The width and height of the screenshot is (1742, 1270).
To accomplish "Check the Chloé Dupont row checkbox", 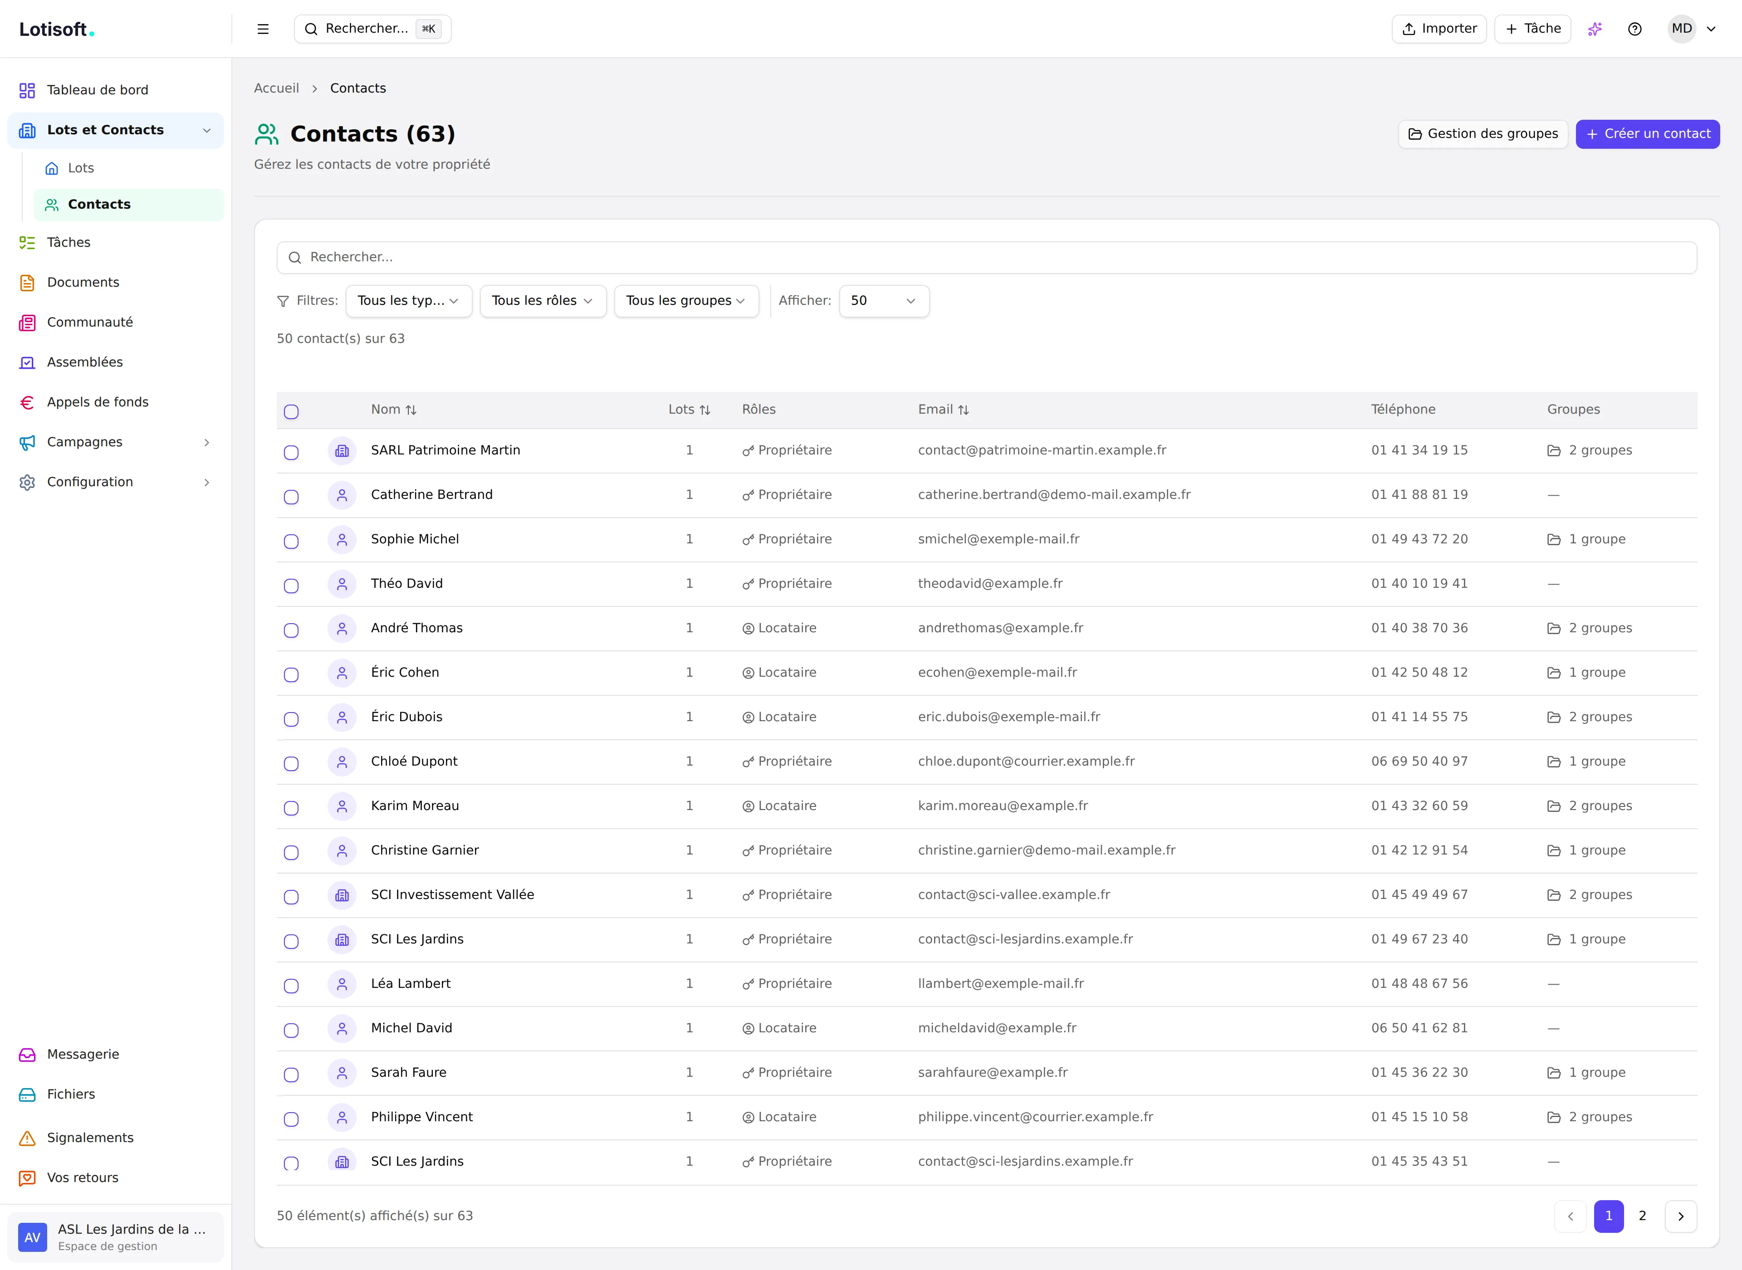I will 291,764.
